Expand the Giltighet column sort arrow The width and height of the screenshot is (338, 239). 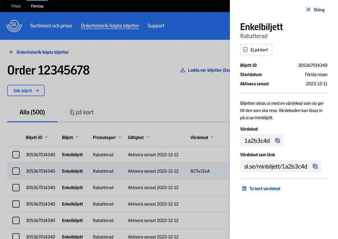pyautogui.click(x=148, y=137)
